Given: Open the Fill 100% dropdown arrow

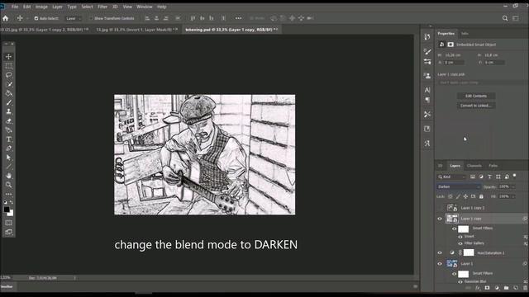Looking at the screenshot, I should pos(513,196).
